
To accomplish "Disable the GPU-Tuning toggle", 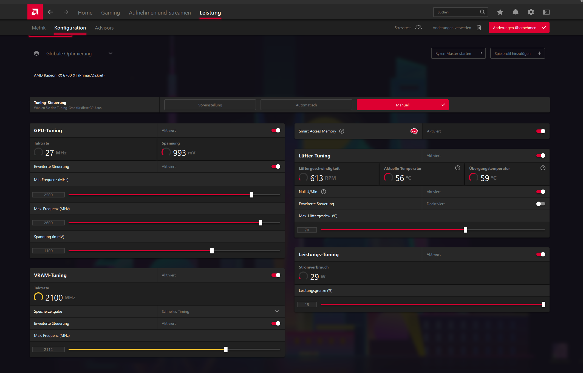I will (x=276, y=130).
